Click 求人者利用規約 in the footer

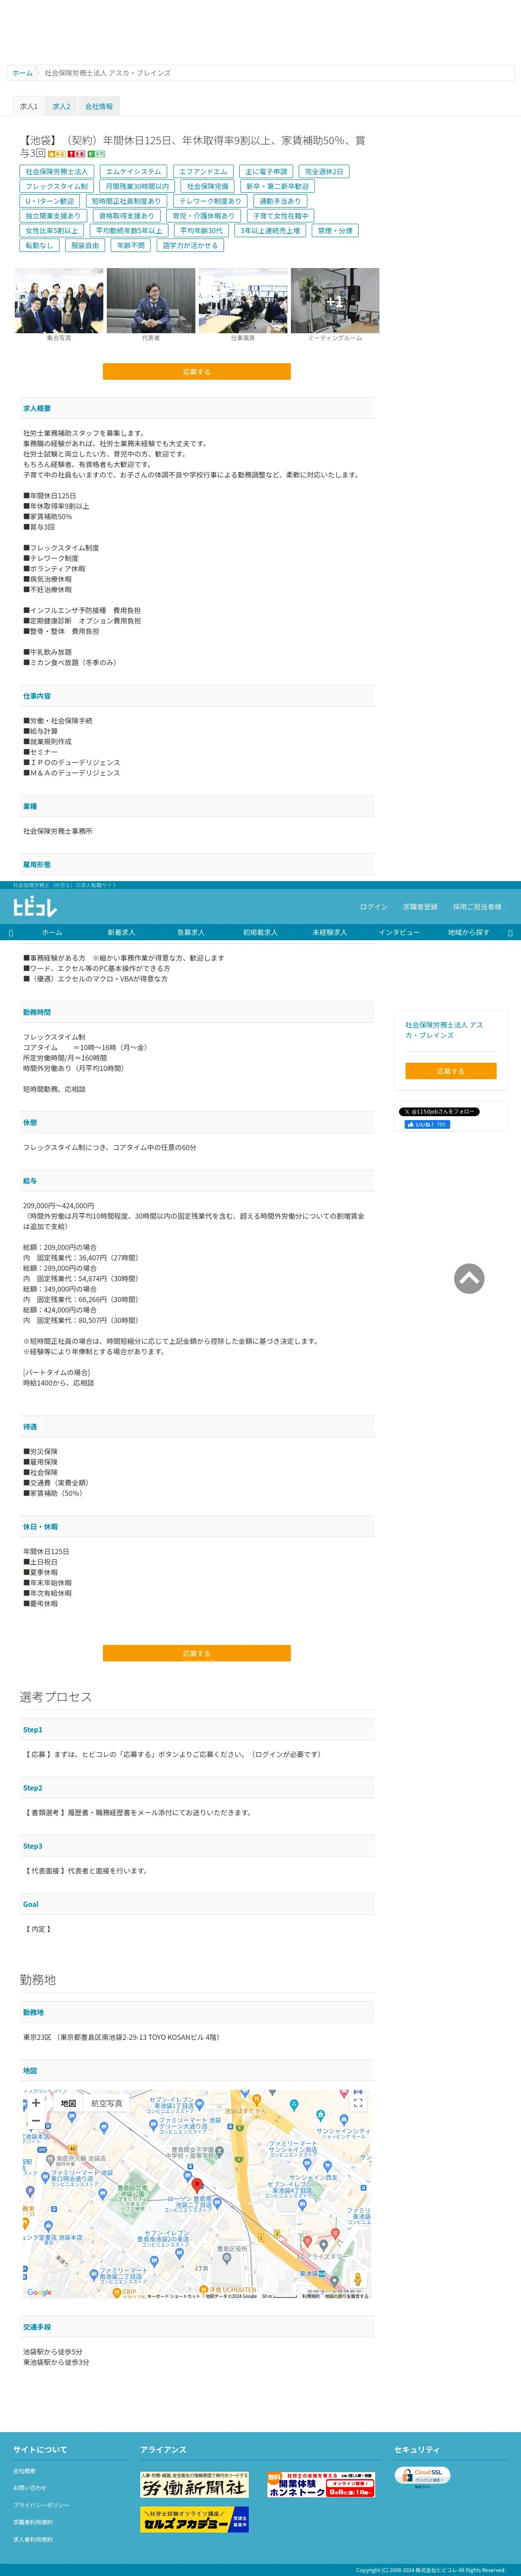coord(33,2539)
